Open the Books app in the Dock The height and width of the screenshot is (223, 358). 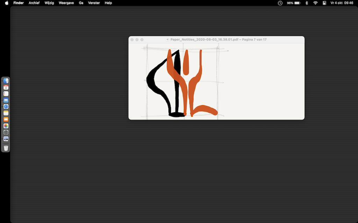6,119
